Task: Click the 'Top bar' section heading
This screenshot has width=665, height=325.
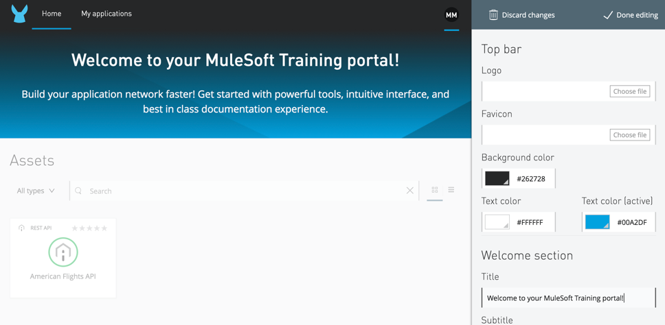Action: [501, 49]
